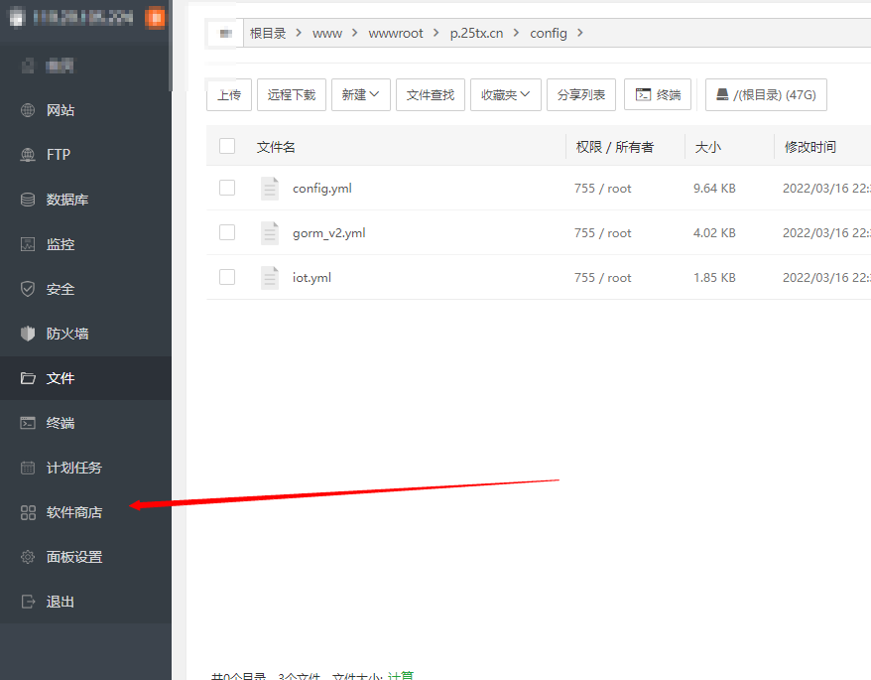Click the file icon of config.yml

tap(270, 189)
